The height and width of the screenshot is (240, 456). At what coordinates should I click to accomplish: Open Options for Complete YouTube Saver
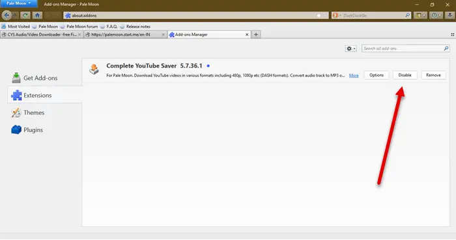pos(377,75)
